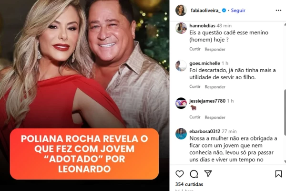Save the post with the bookmark icon

[x=278, y=174]
